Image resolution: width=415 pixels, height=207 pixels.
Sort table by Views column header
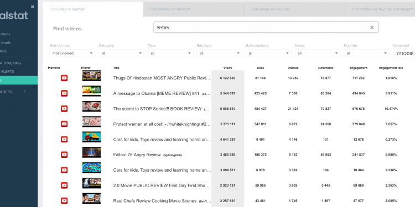coord(227,68)
